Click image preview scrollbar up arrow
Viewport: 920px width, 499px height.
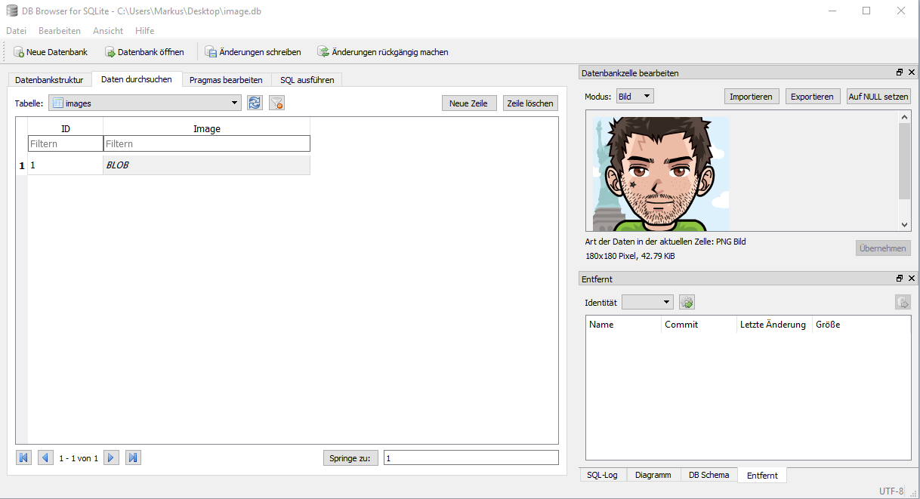[x=904, y=116]
